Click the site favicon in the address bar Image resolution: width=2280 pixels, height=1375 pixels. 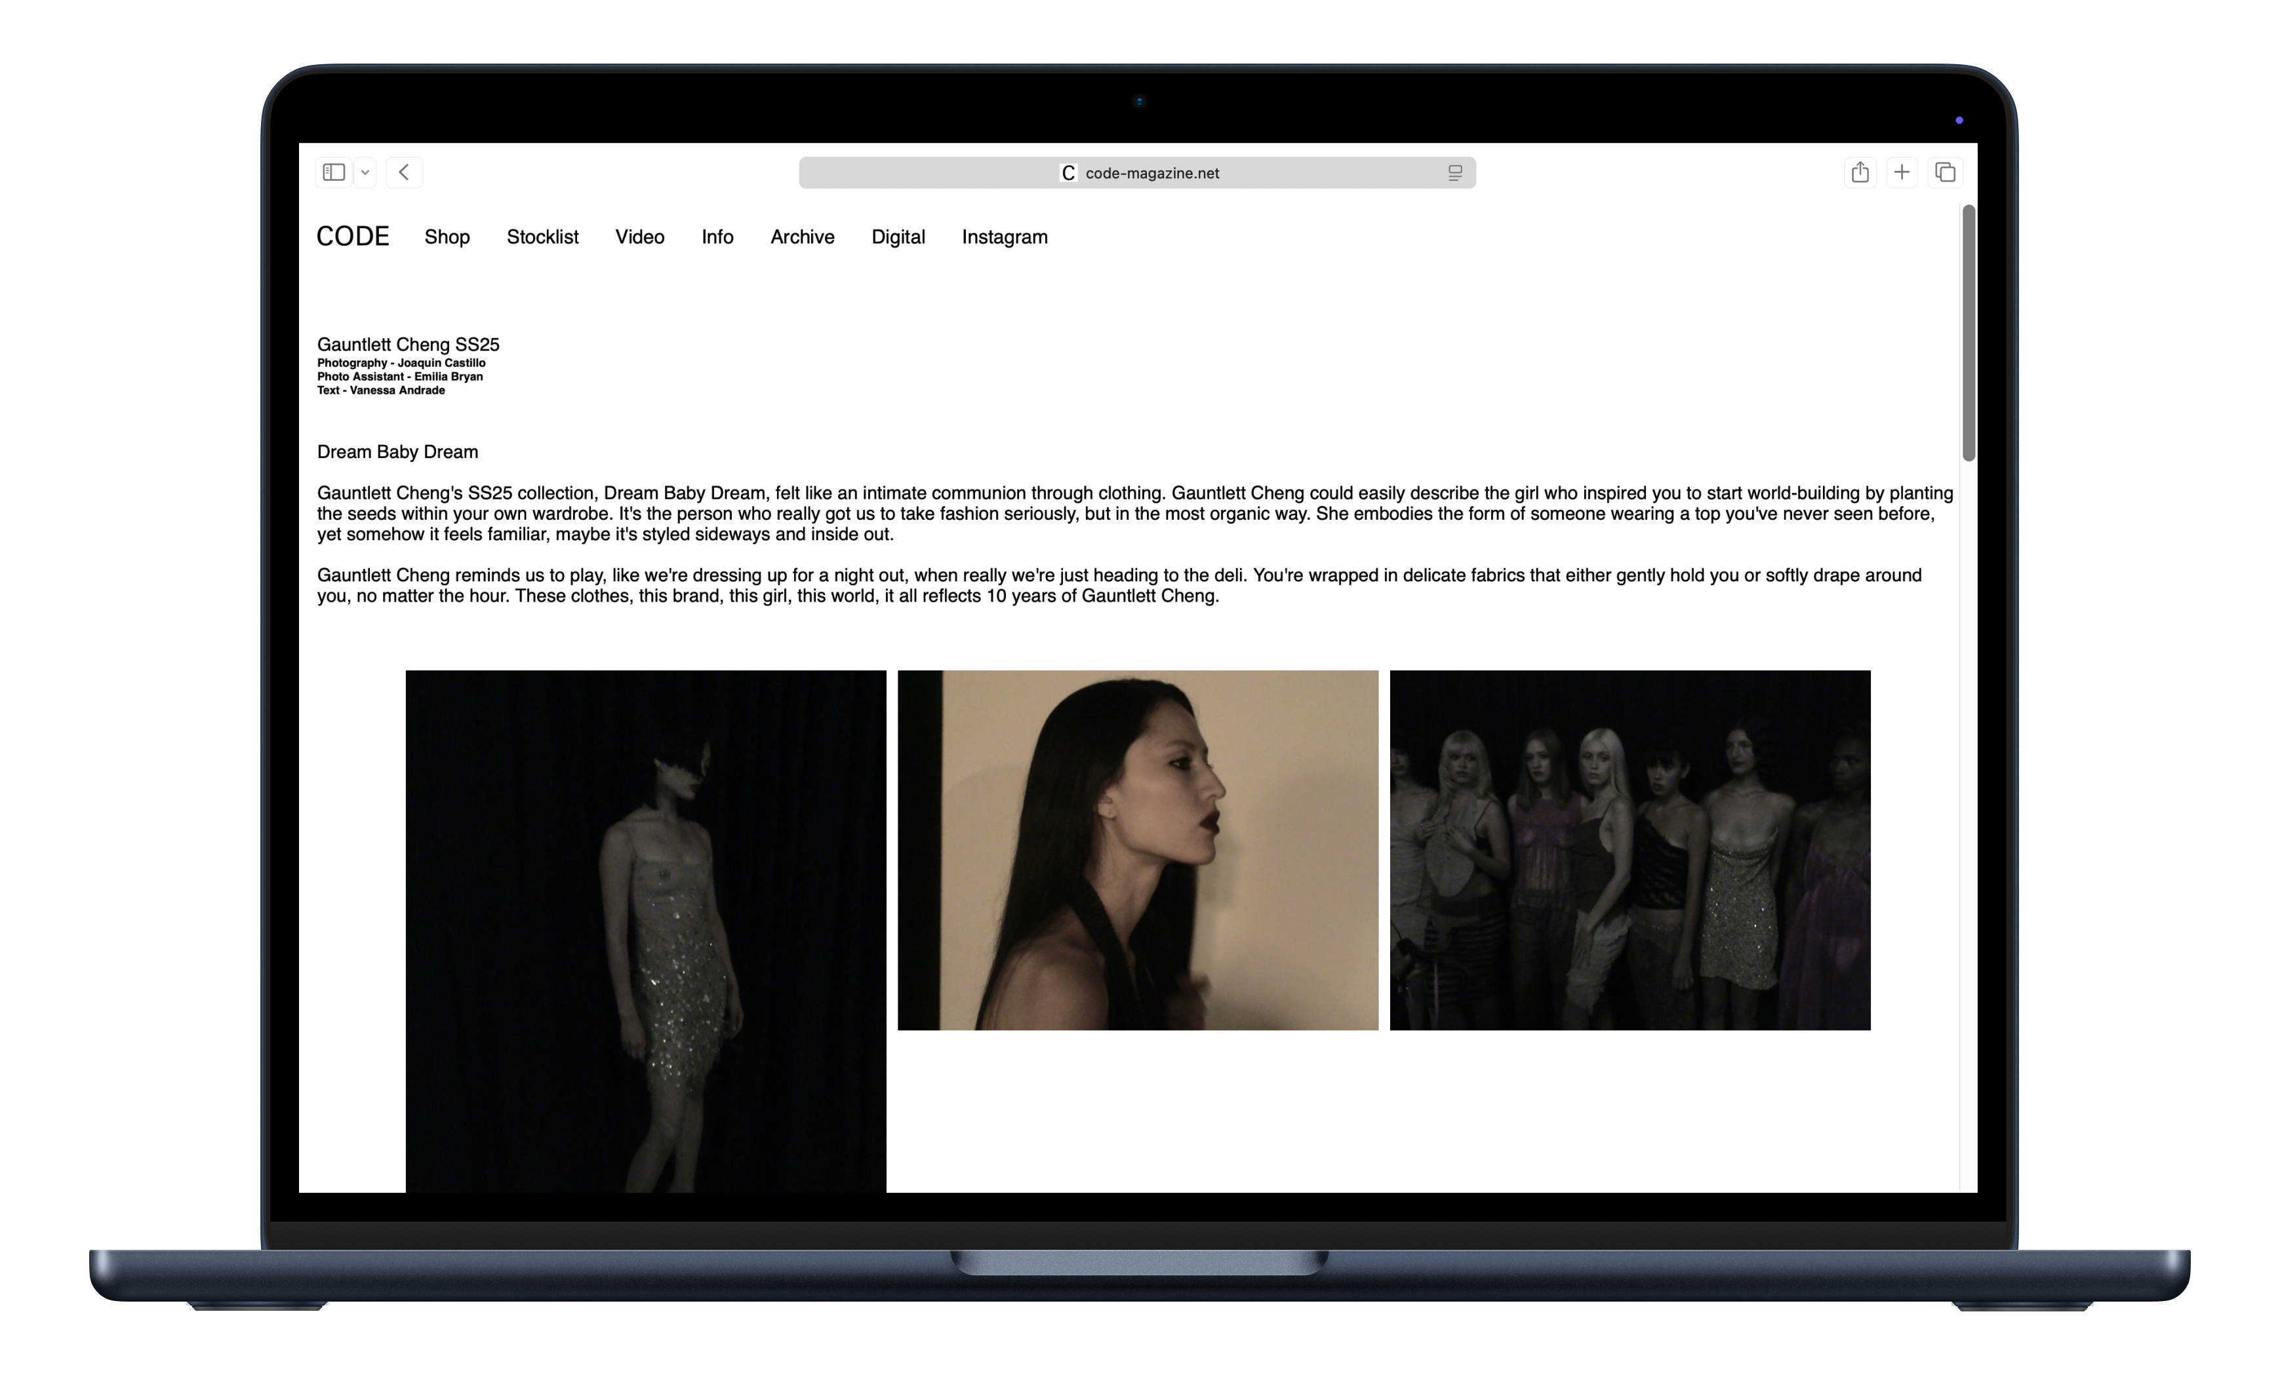click(x=1068, y=172)
